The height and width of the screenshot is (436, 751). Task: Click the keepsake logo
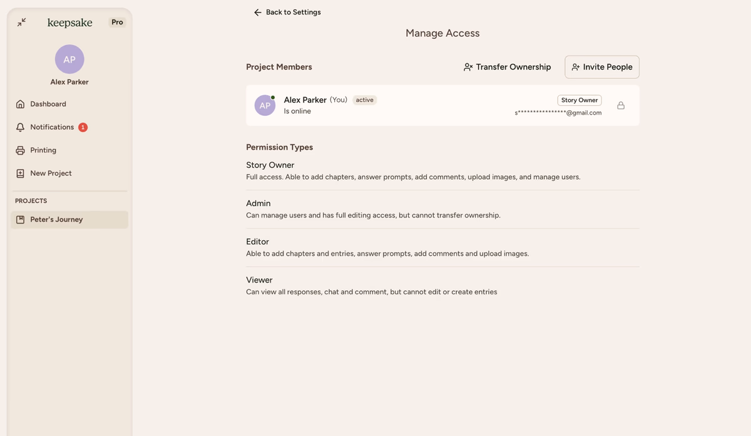[69, 23]
